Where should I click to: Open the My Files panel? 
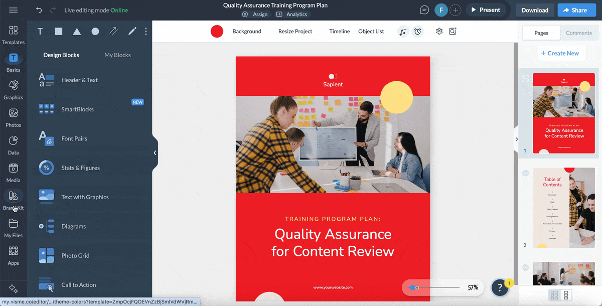point(14,228)
